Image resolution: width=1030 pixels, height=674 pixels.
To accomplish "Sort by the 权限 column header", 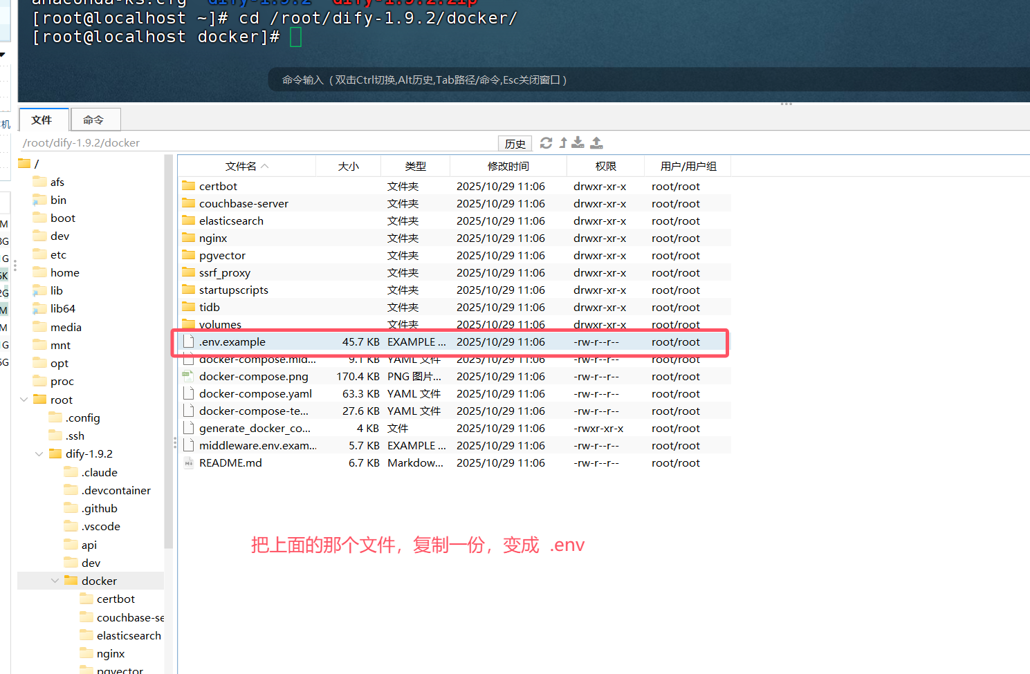I will (x=606, y=167).
